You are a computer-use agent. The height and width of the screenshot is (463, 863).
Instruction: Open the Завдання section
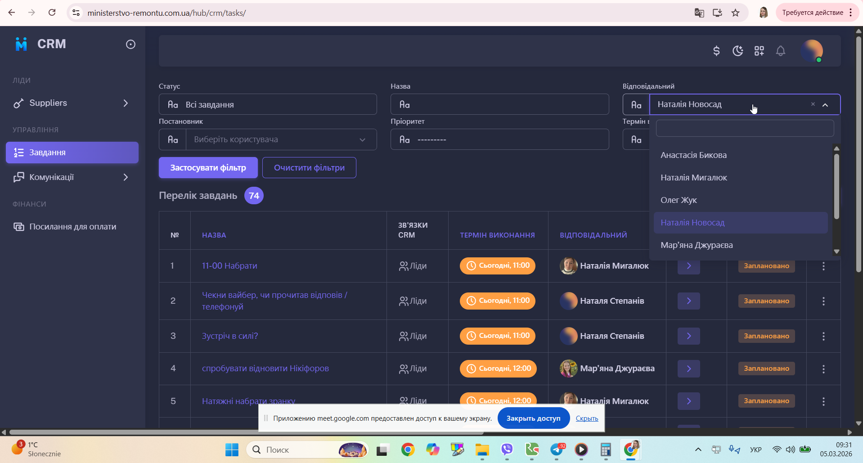pyautogui.click(x=72, y=153)
